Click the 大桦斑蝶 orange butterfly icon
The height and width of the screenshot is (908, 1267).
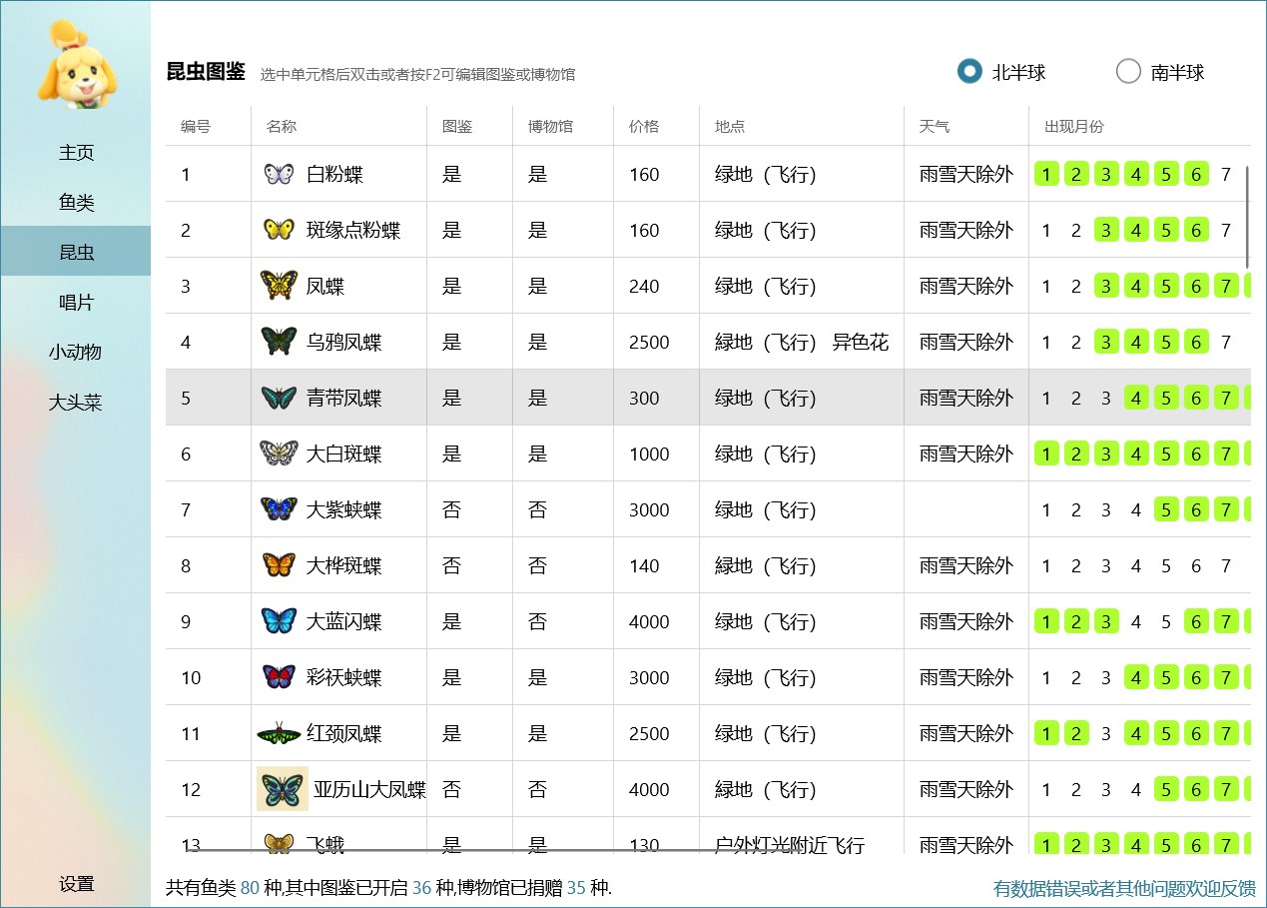(279, 565)
